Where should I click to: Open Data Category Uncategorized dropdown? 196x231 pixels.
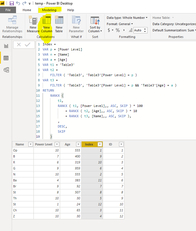(x=174, y=24)
